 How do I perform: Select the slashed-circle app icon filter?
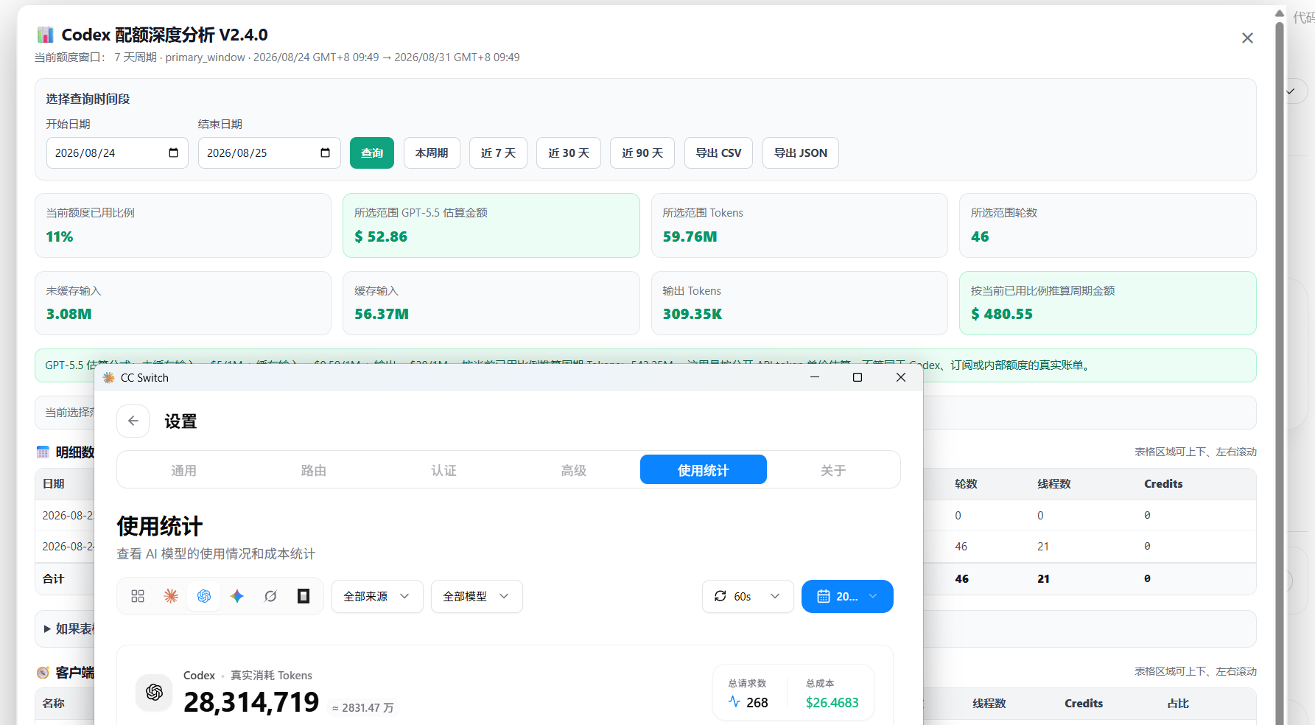coord(270,596)
